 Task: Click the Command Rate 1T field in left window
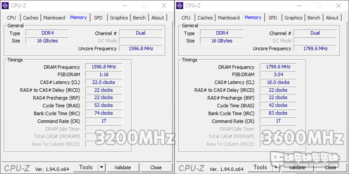tap(104, 121)
